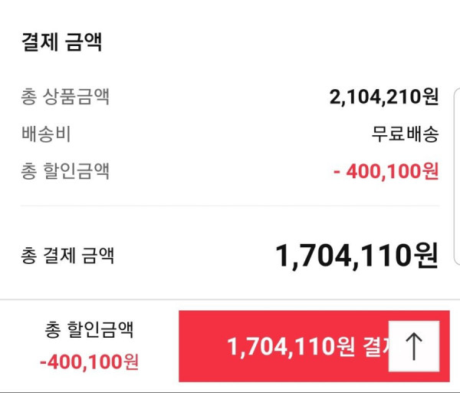Click the scrollbar at right edge

(457, 177)
